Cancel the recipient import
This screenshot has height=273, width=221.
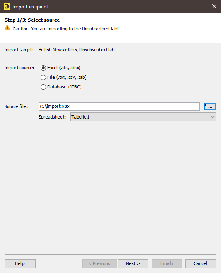201,263
